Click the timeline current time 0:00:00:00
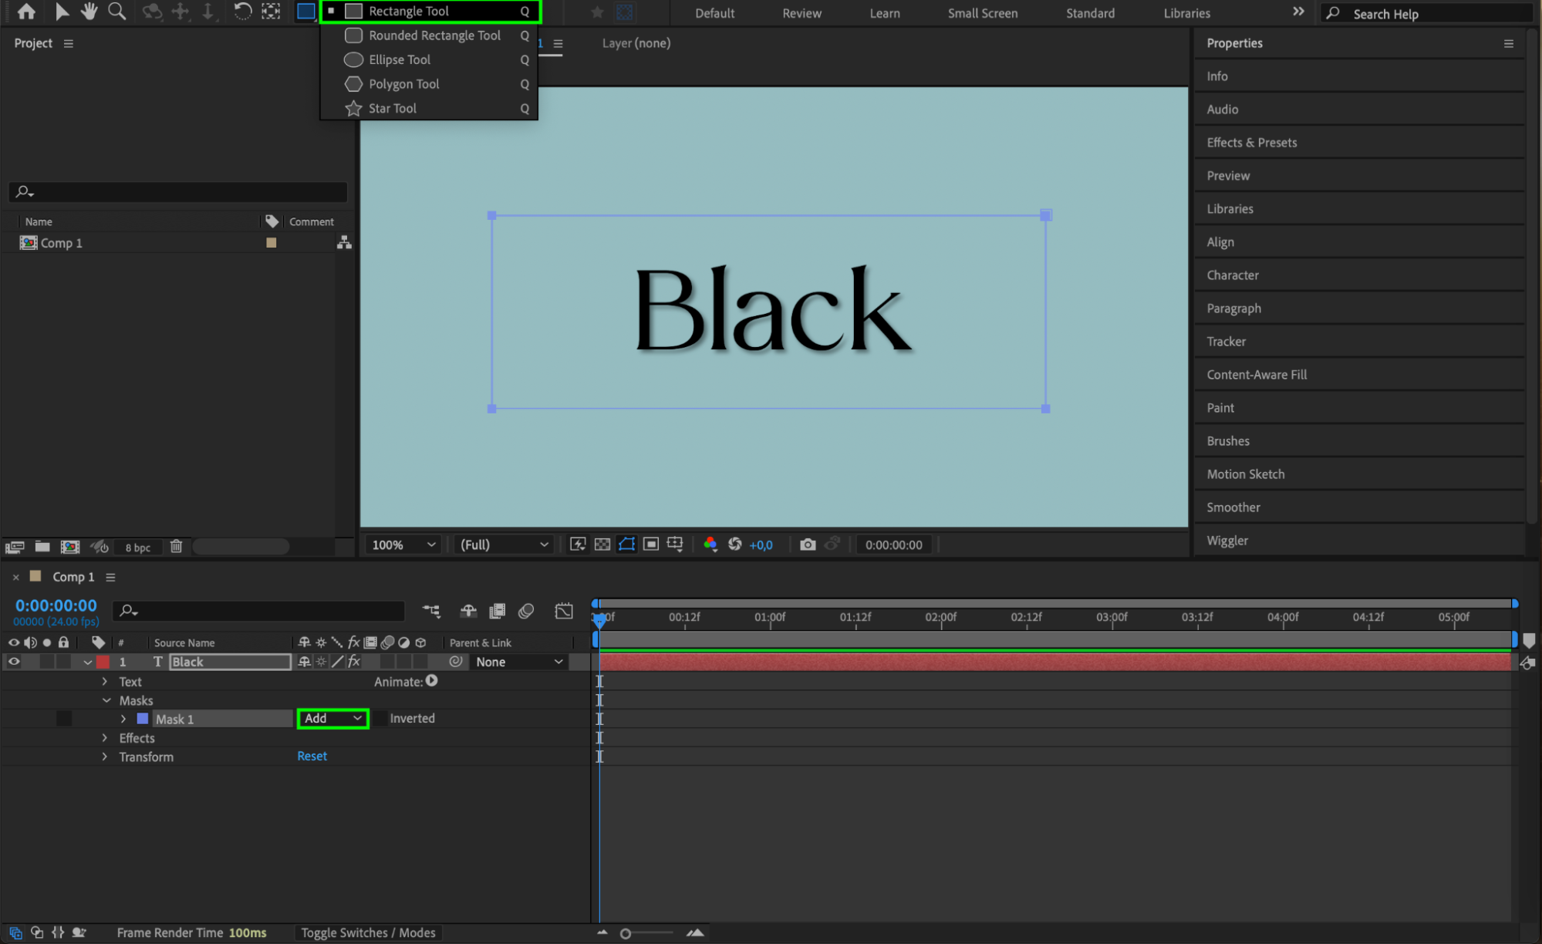1542x944 pixels. click(56, 605)
